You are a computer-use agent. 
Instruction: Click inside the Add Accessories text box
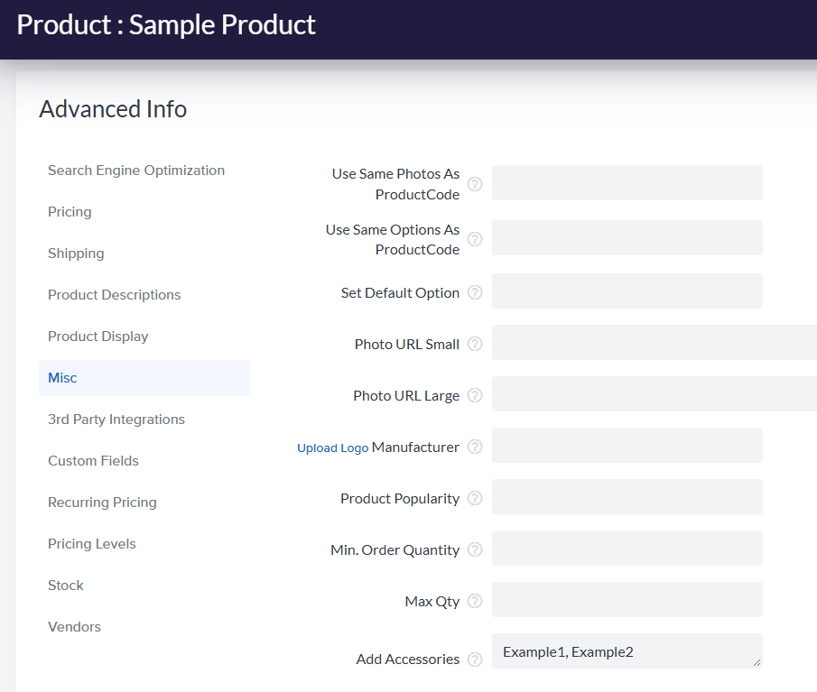pyautogui.click(x=626, y=650)
